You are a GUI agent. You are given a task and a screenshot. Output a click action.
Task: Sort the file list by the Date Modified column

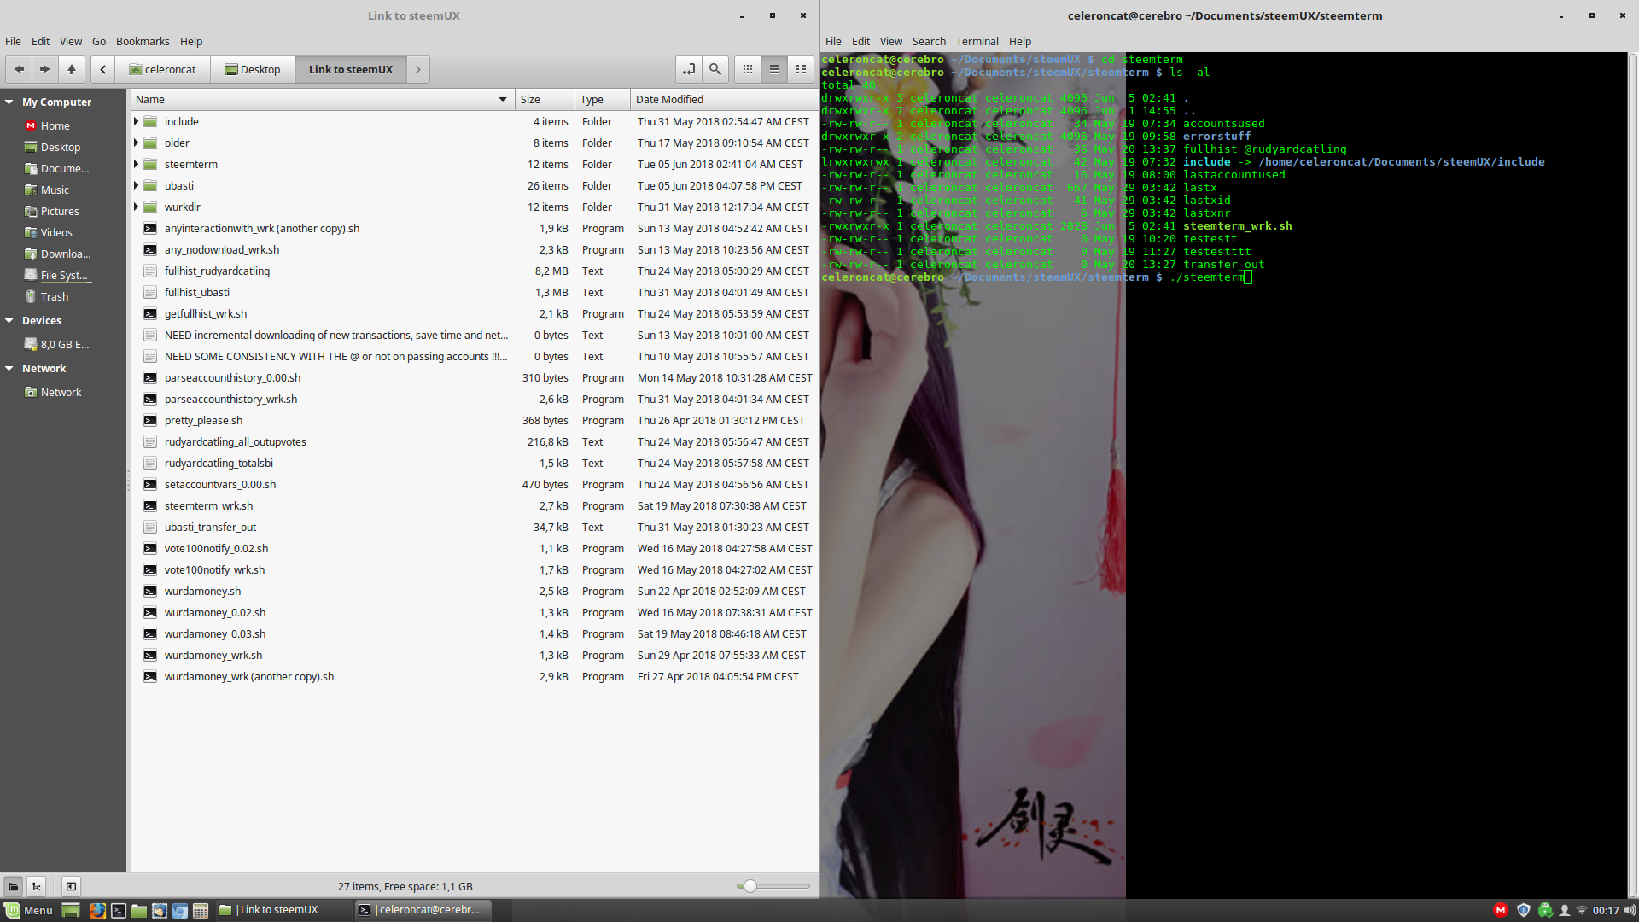click(669, 99)
